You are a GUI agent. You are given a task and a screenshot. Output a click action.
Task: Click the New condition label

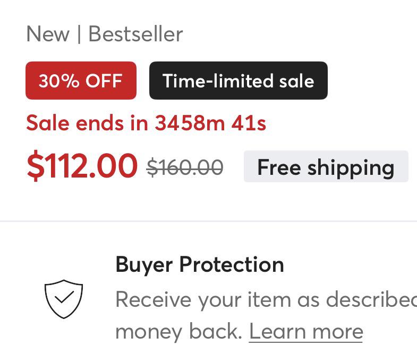(48, 34)
